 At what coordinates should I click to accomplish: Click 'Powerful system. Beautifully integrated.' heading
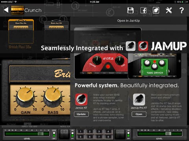(x=127, y=85)
